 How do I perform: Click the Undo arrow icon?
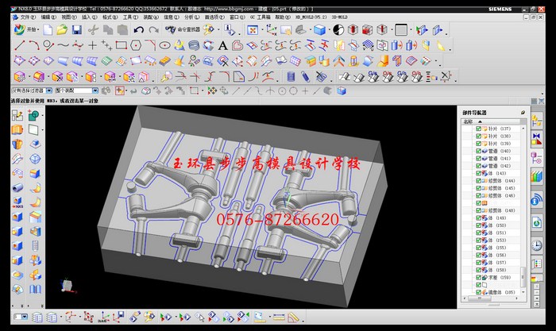[x=139, y=29]
